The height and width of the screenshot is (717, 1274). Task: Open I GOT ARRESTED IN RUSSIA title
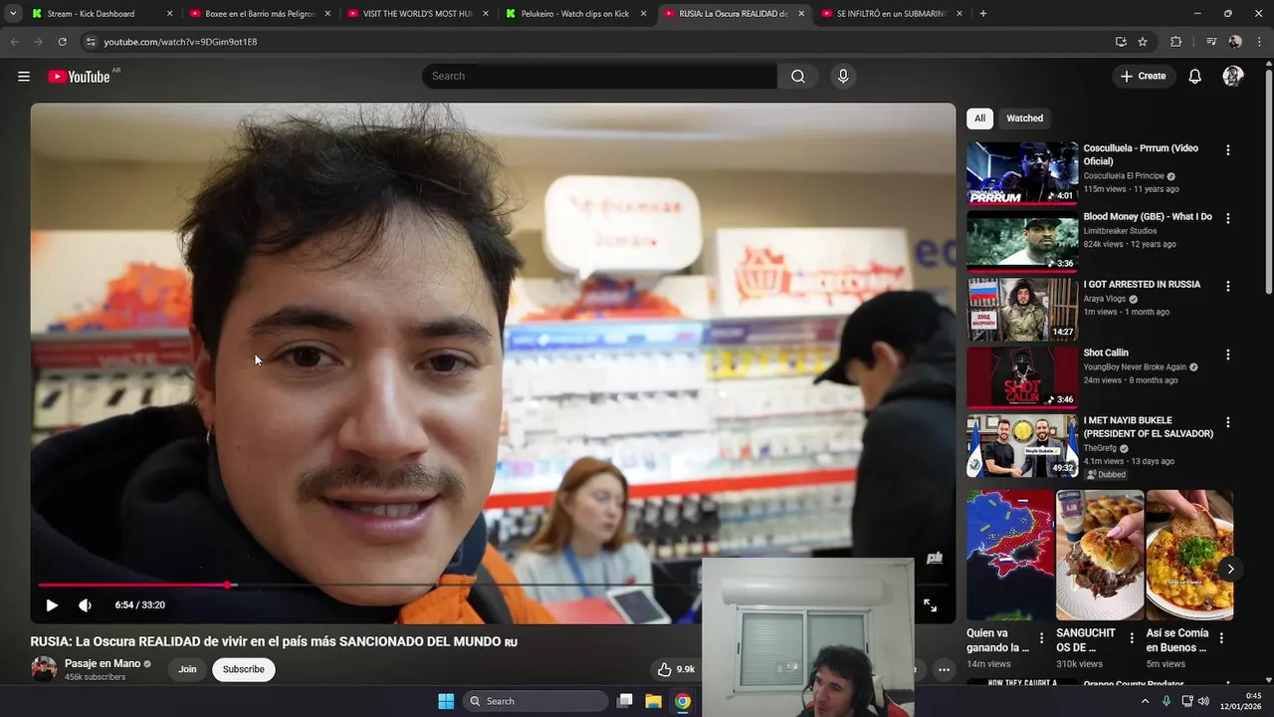click(x=1142, y=285)
